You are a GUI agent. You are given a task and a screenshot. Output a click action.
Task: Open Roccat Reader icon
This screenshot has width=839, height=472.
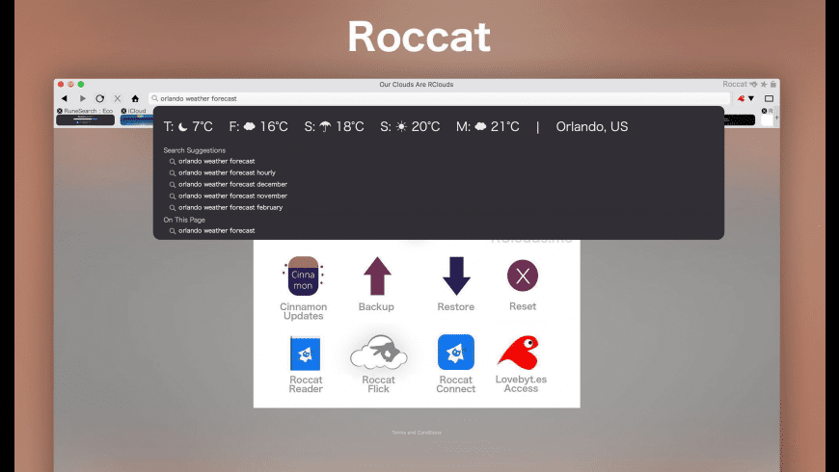tap(305, 354)
